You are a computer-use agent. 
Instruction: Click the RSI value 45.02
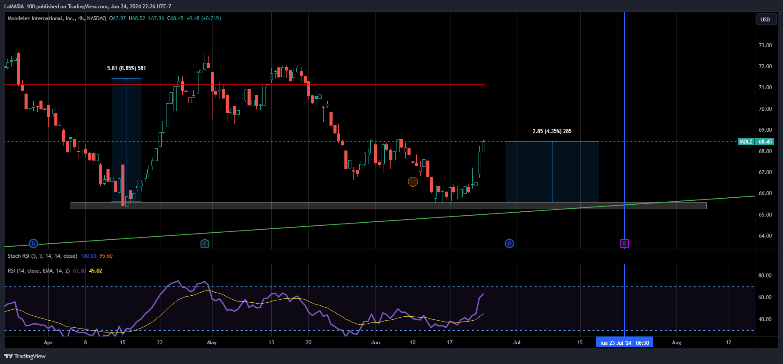(96, 271)
